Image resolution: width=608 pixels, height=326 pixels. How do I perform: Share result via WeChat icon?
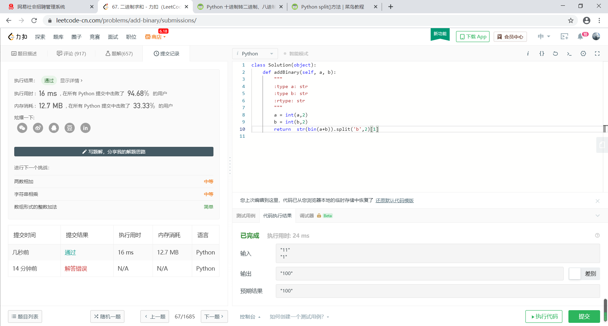coord(22,128)
